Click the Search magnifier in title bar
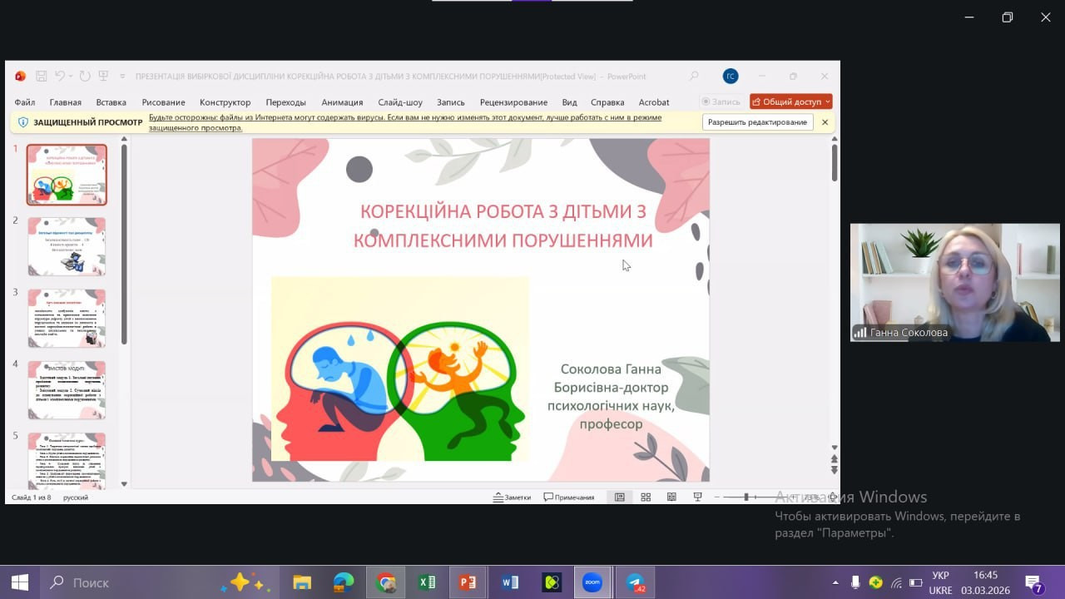1065x599 pixels. pyautogui.click(x=694, y=77)
